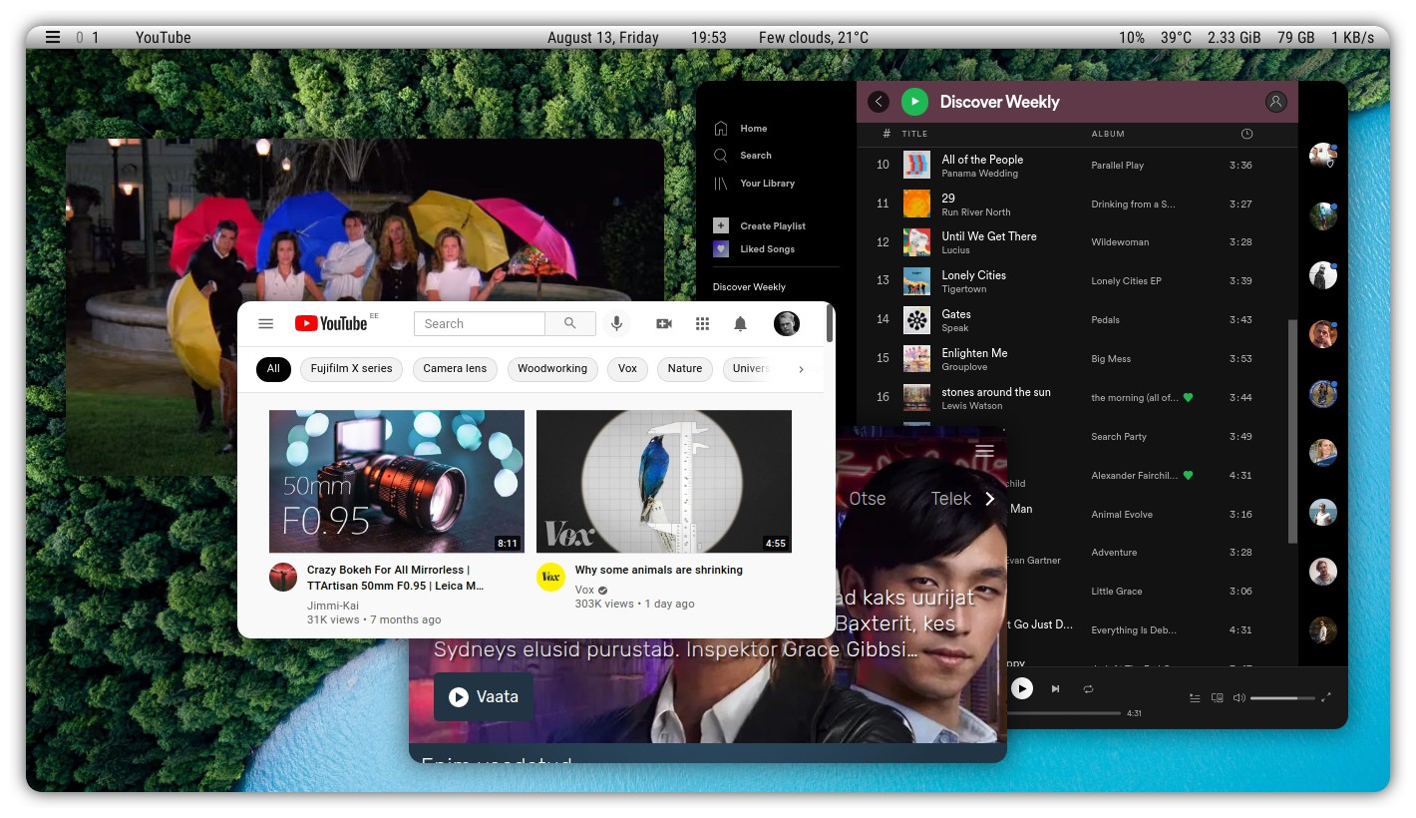
Task: Open Spotify's connect to a device icon
Action: (1217, 698)
